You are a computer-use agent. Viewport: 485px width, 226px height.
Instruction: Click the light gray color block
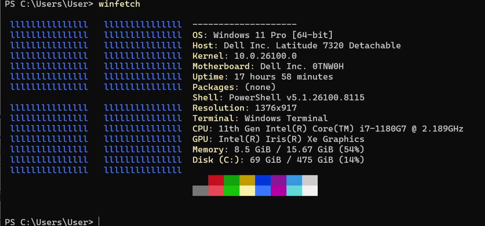[310, 180]
